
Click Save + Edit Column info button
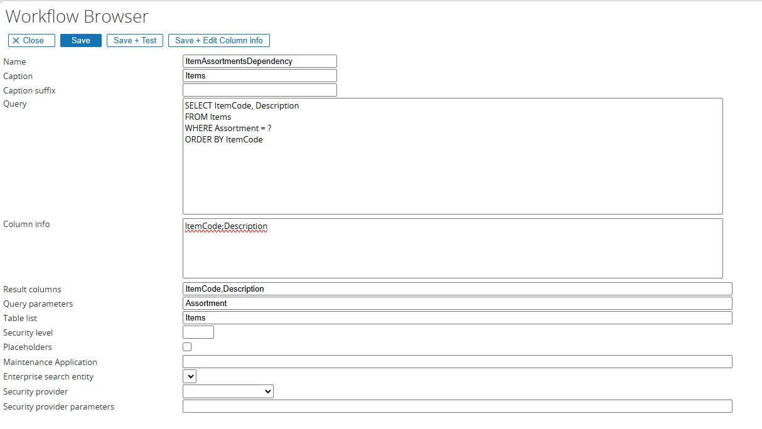[x=219, y=40]
